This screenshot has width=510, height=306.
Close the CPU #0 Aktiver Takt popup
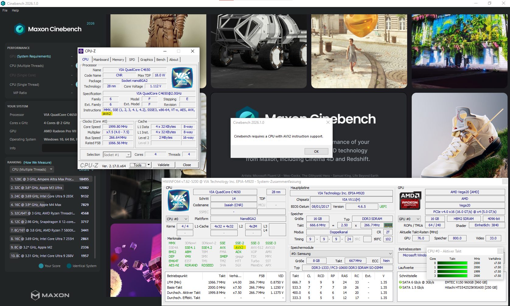[x=500, y=251]
